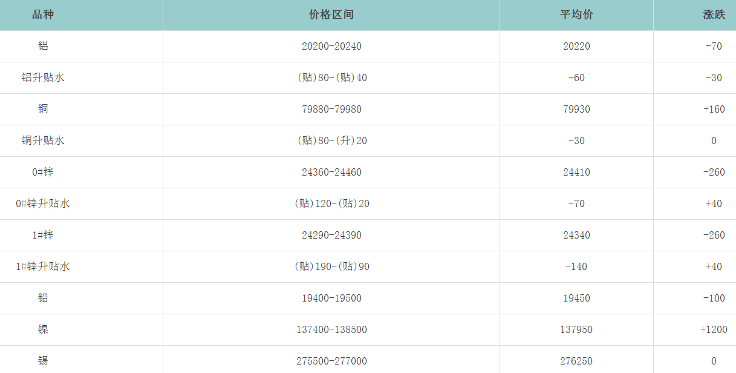
Task: Select the 锡 row label
Action: pos(43,361)
